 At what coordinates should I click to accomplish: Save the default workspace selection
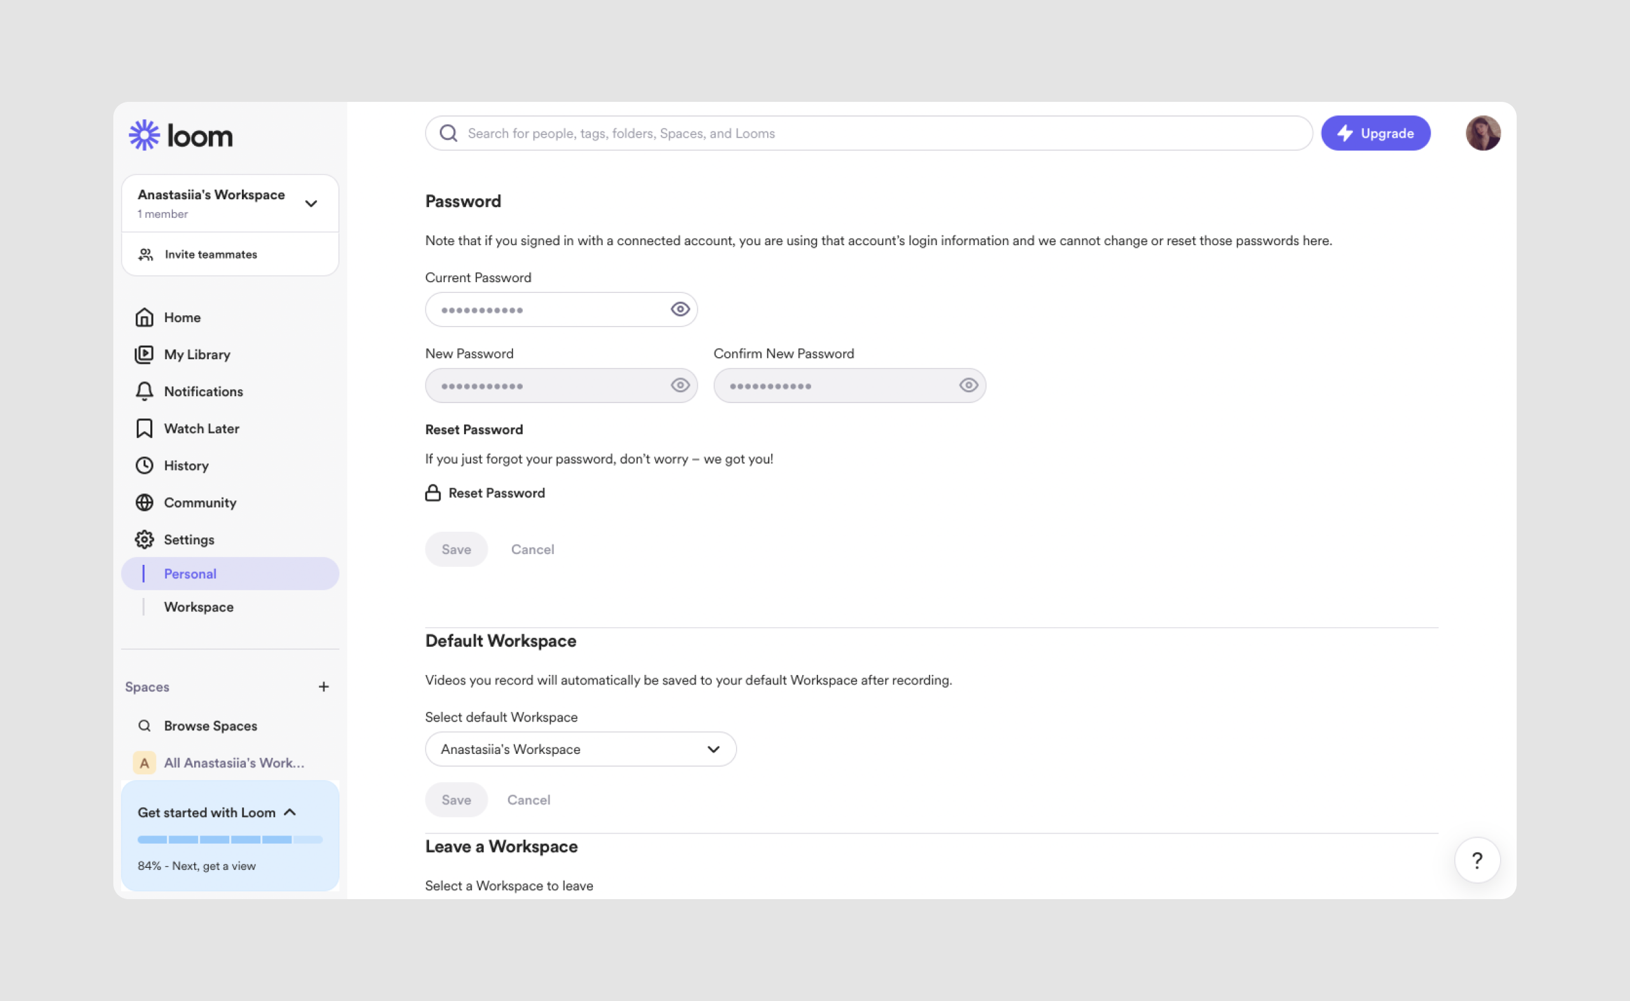[456, 800]
